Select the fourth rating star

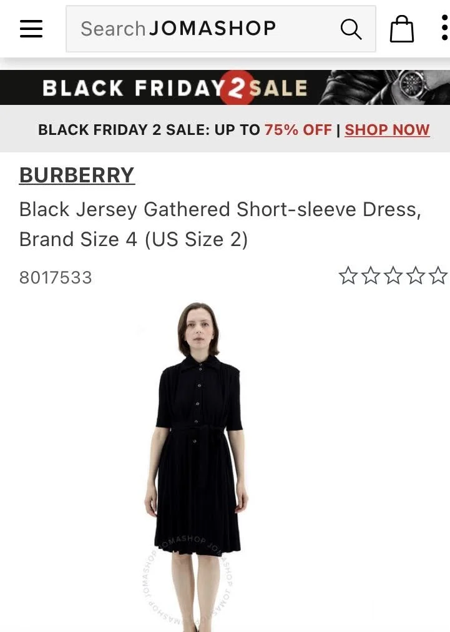click(x=416, y=276)
